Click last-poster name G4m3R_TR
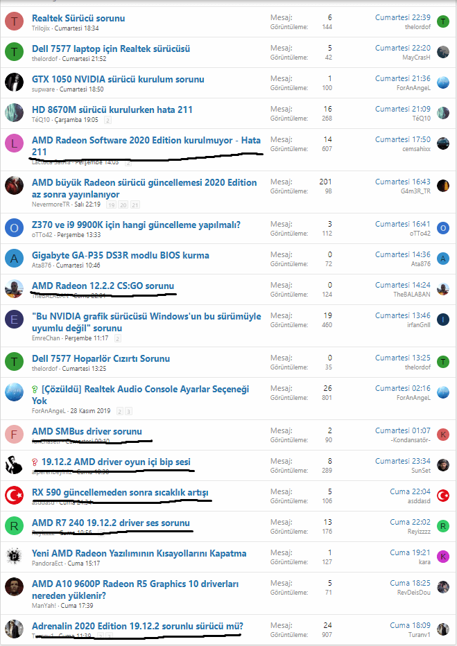The image size is (457, 646). [x=416, y=191]
